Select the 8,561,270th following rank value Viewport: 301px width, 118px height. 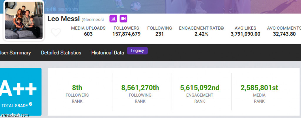[140, 88]
